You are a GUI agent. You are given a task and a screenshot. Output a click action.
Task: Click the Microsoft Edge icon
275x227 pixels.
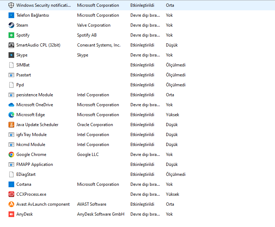coord(11,115)
